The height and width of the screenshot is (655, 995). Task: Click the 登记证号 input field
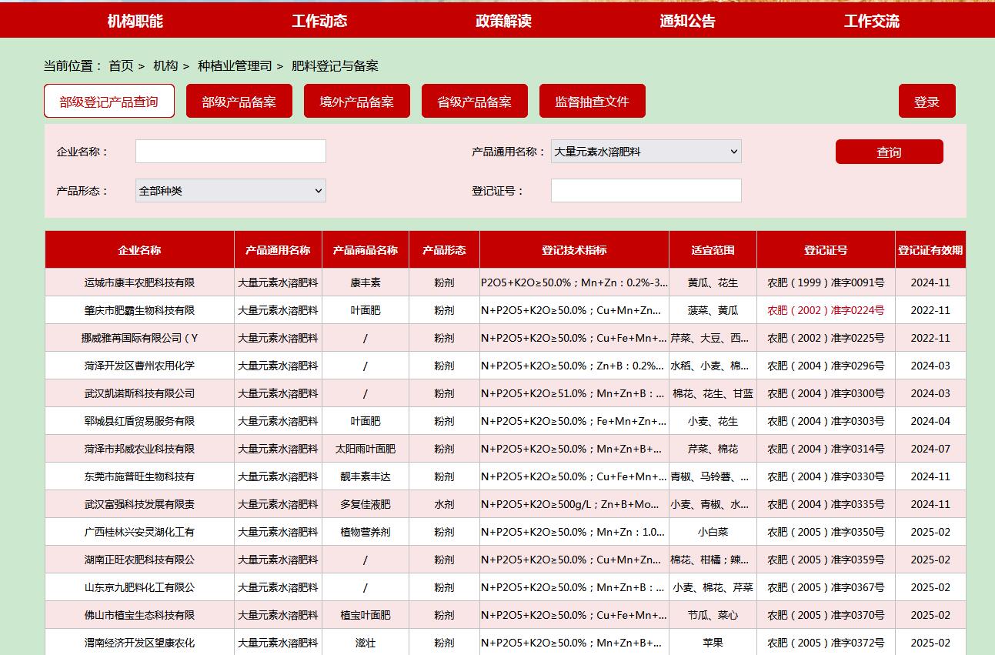coord(645,190)
